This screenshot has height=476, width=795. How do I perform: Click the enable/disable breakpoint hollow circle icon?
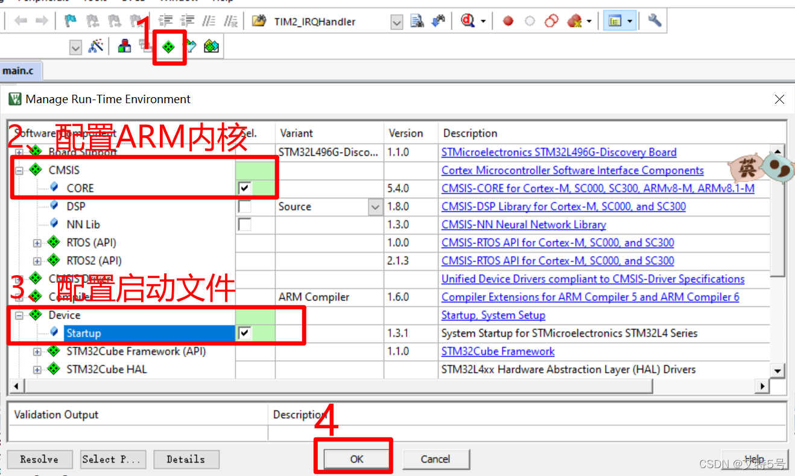[530, 21]
